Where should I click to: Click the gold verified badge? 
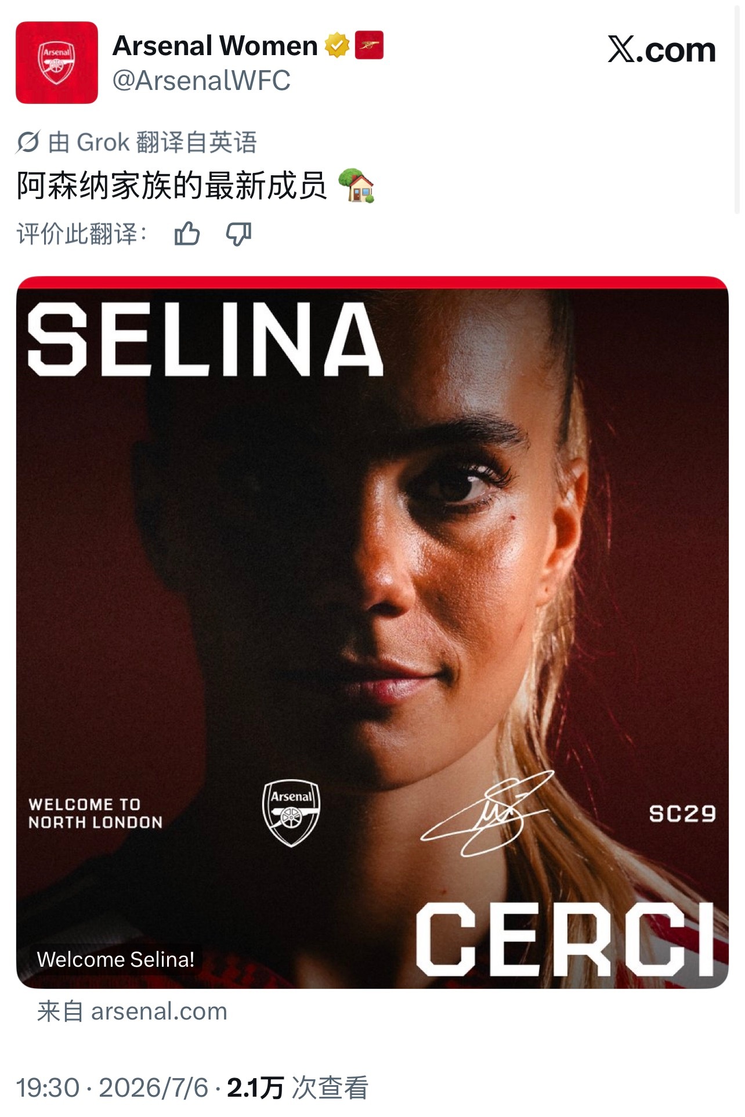coord(337,45)
